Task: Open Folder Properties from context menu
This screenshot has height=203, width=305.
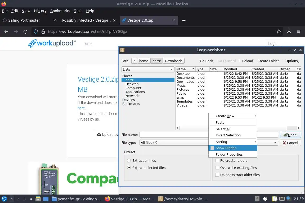Action: (233, 154)
